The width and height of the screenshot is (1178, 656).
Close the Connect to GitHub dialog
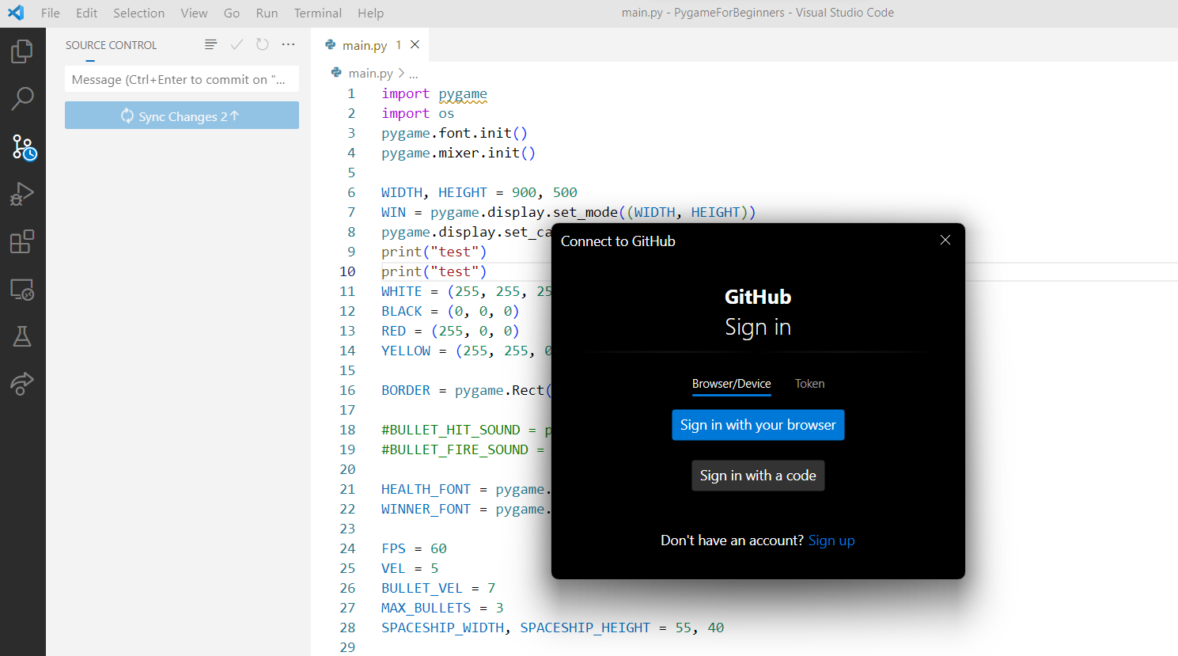click(x=945, y=240)
